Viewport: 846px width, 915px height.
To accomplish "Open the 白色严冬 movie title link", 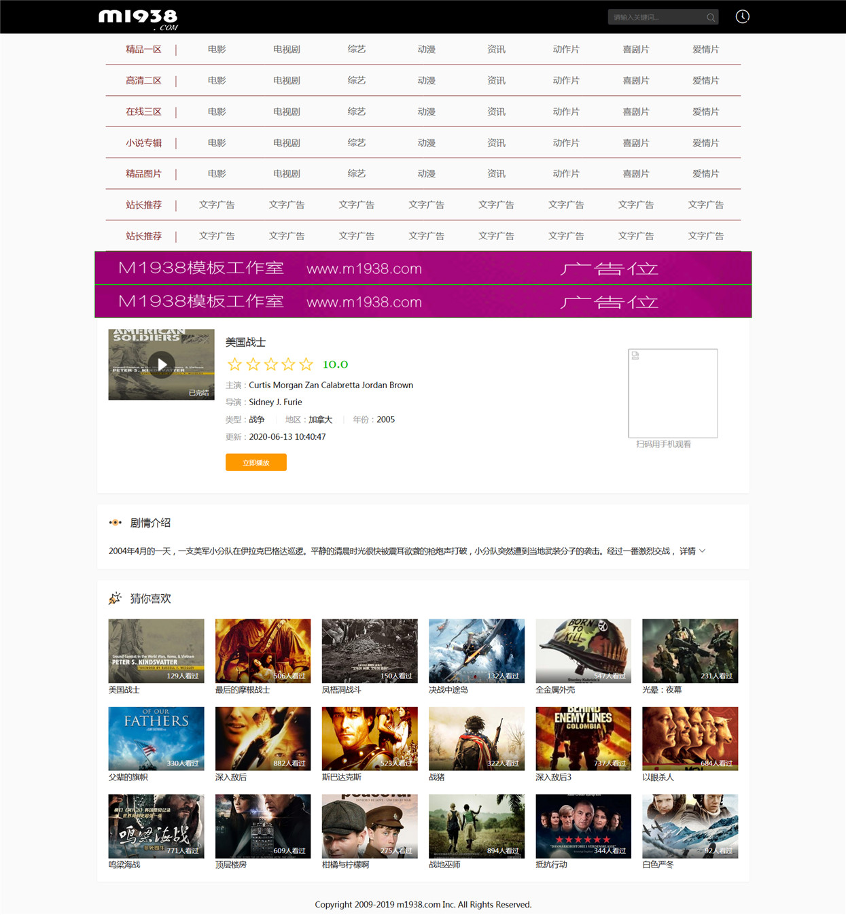I will click(x=658, y=865).
